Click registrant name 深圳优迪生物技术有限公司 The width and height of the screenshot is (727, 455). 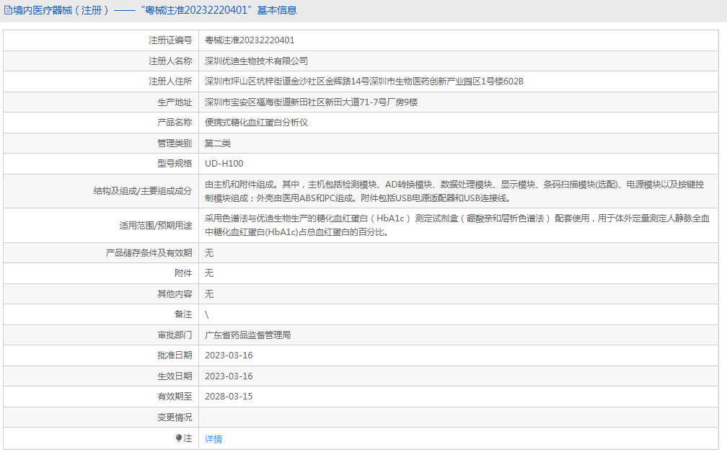pos(257,61)
